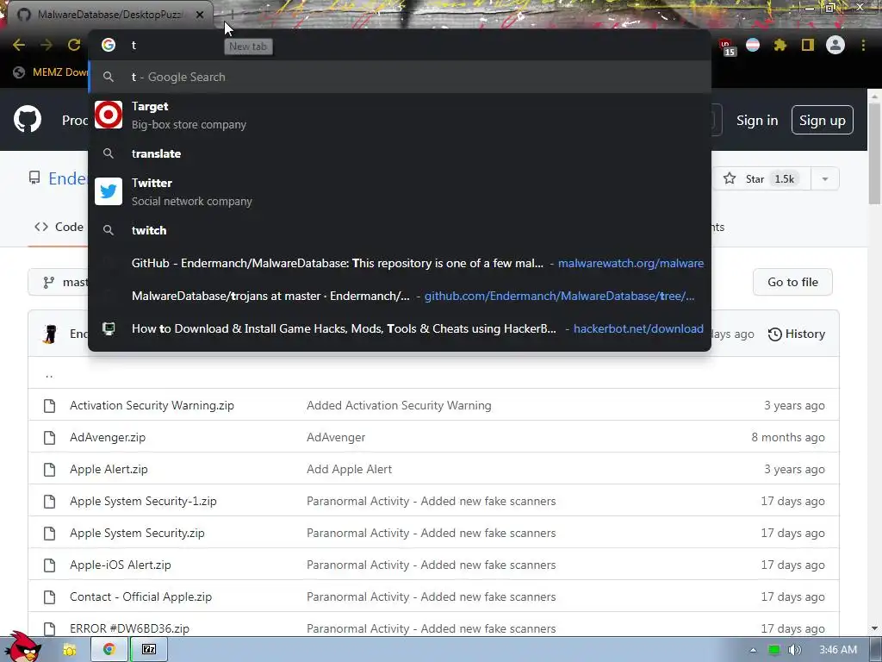882x662 pixels.
Task: Click the Chrome taskbar icon
Action: pos(109,650)
